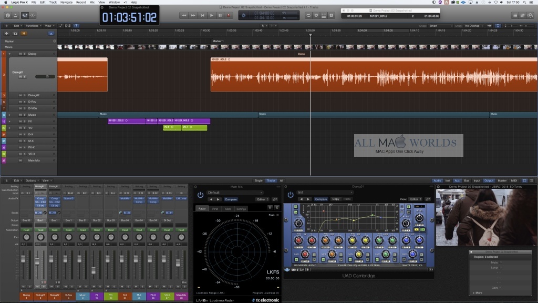
Task: Reset the LoudnessRadar with the X button
Action: click(x=277, y=207)
